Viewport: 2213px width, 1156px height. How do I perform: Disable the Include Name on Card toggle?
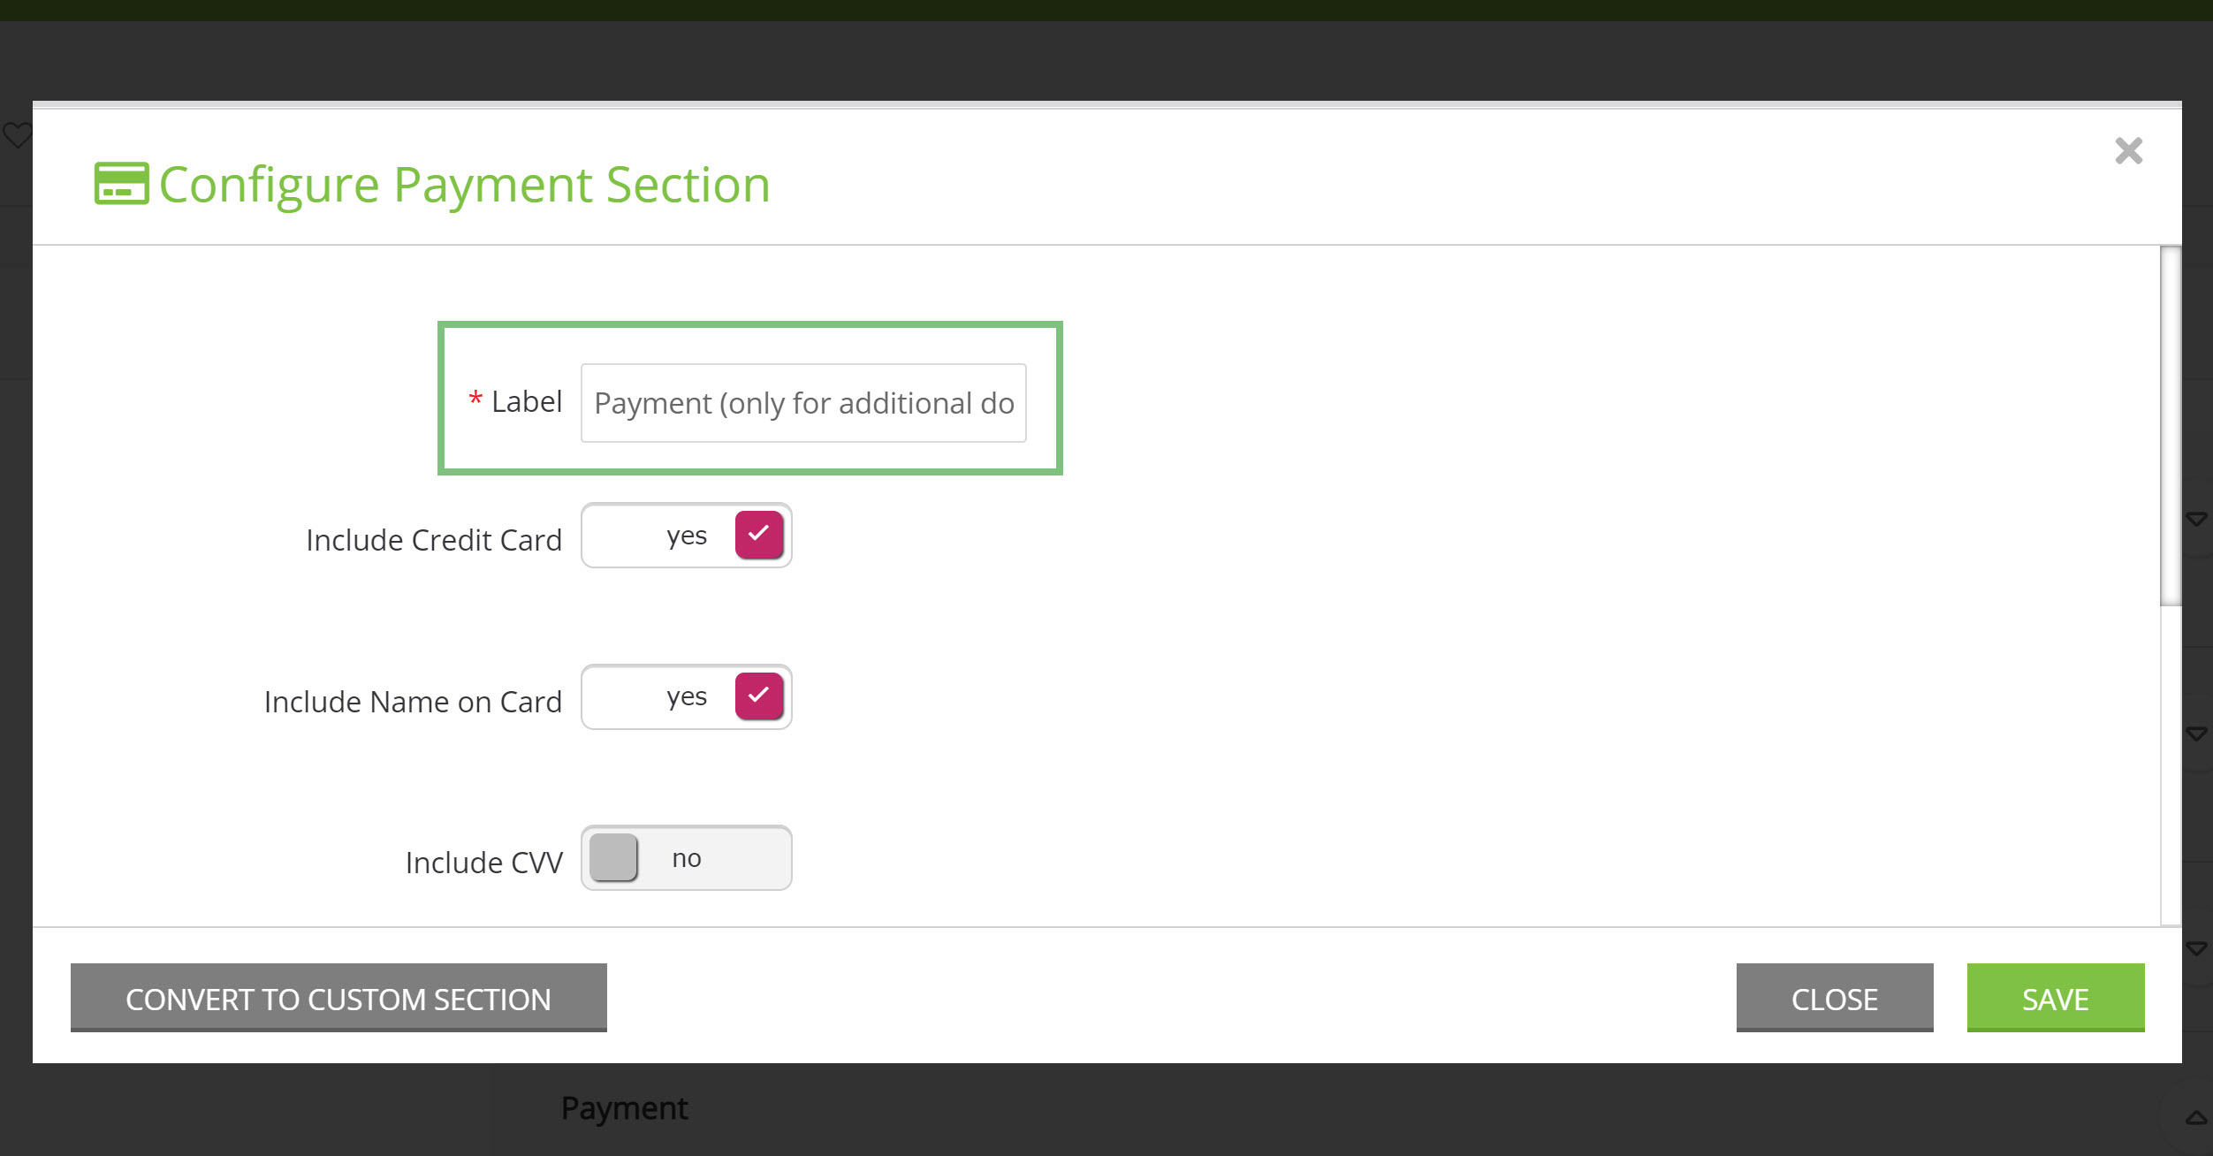(686, 696)
